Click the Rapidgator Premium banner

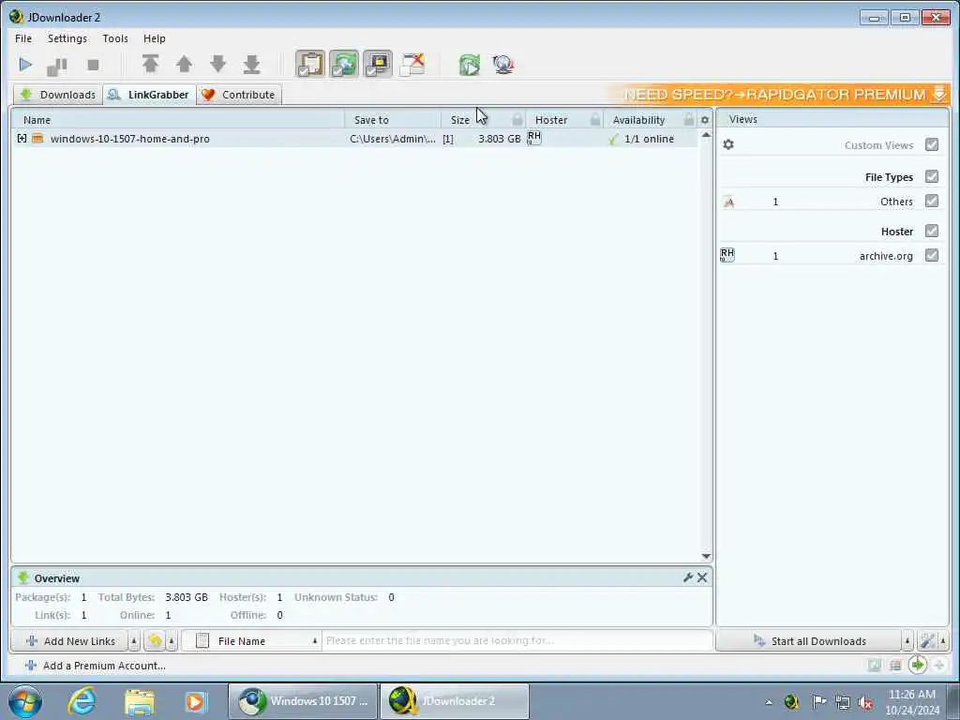point(777,95)
